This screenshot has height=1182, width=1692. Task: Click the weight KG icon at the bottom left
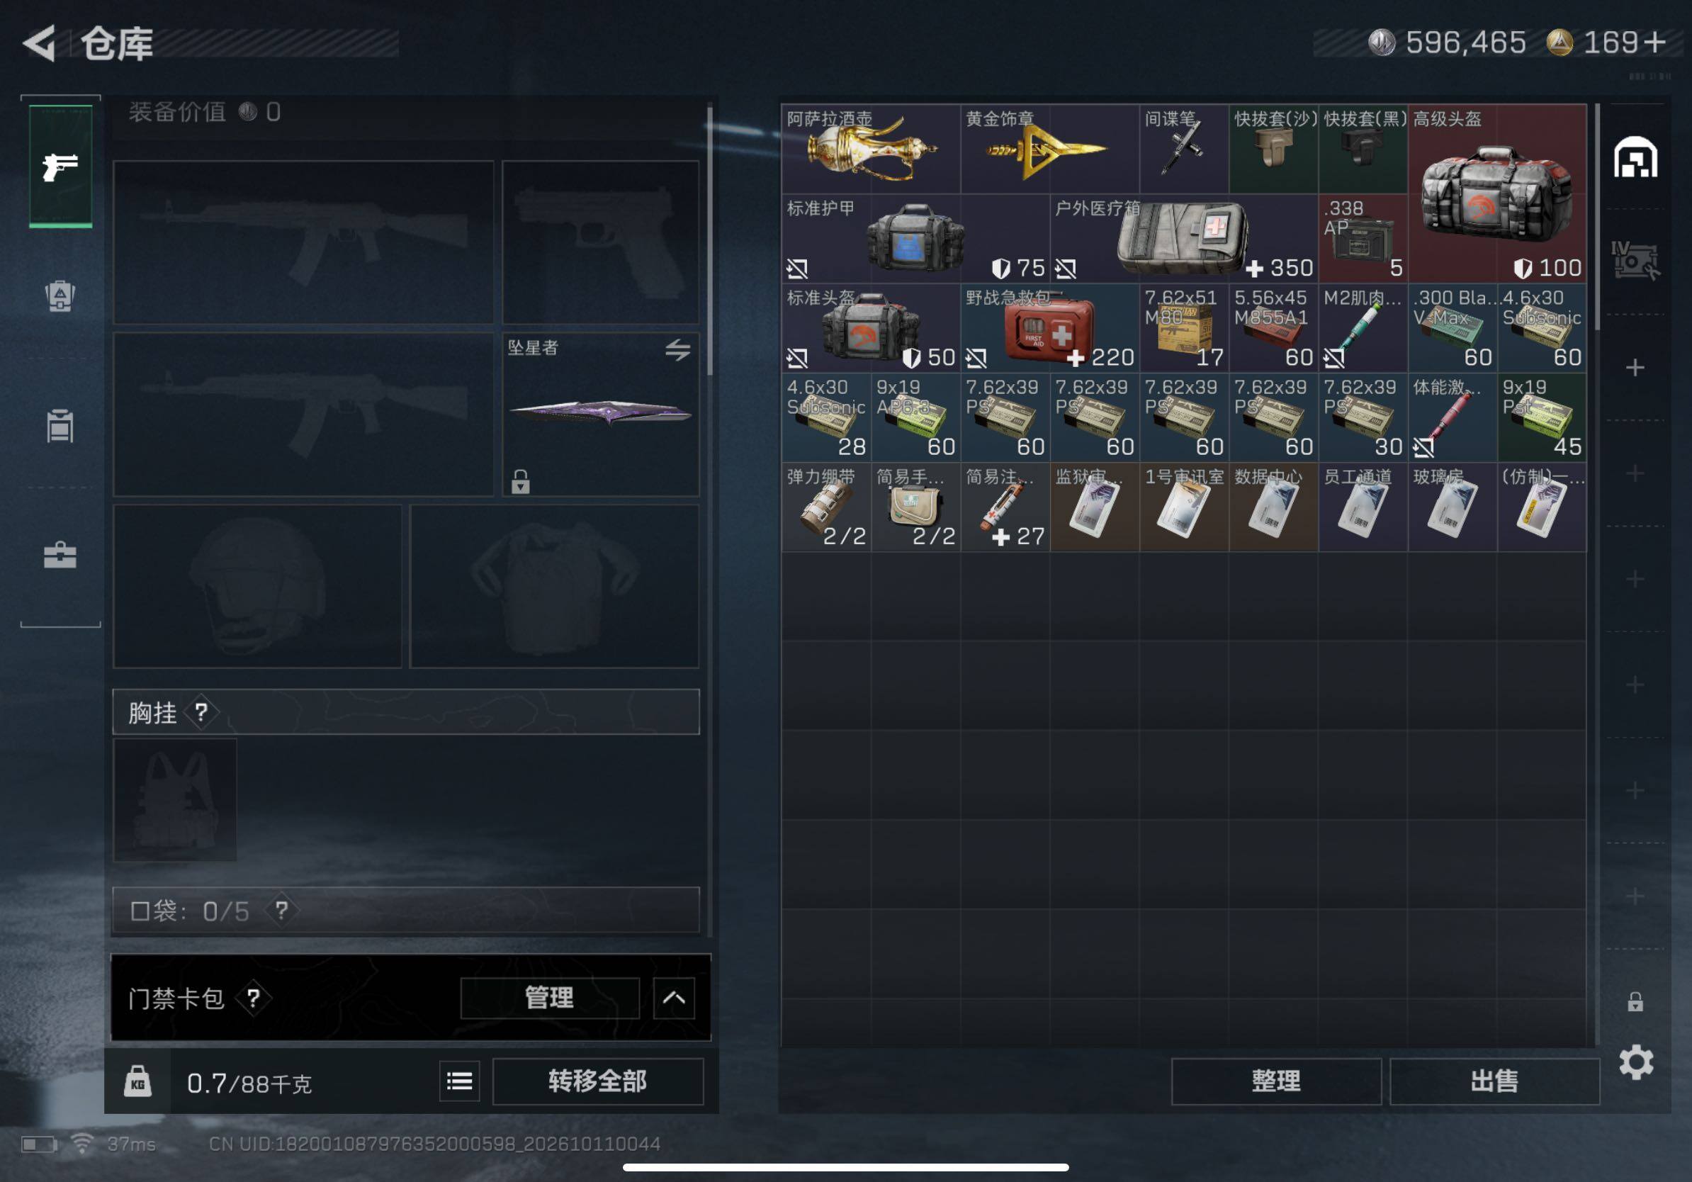pyautogui.click(x=137, y=1081)
